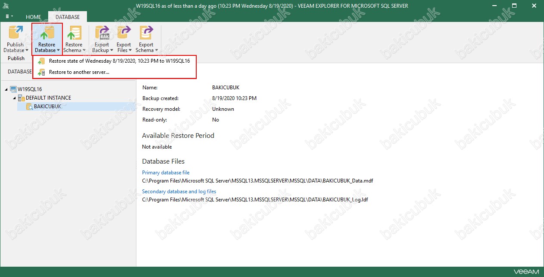Click the Restore Schema icon

(x=74, y=33)
